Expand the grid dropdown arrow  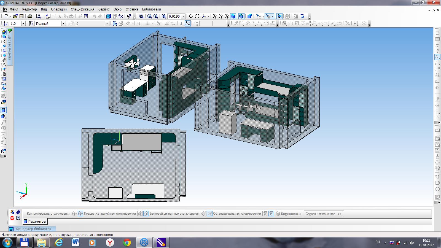(x=152, y=23)
